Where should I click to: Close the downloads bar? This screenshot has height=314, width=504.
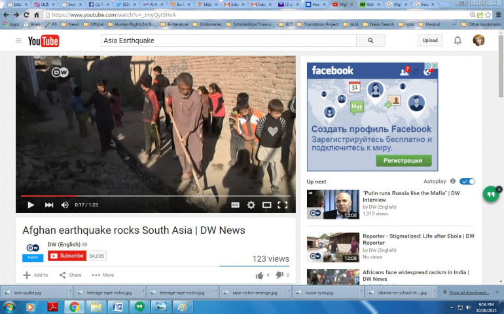point(497,292)
